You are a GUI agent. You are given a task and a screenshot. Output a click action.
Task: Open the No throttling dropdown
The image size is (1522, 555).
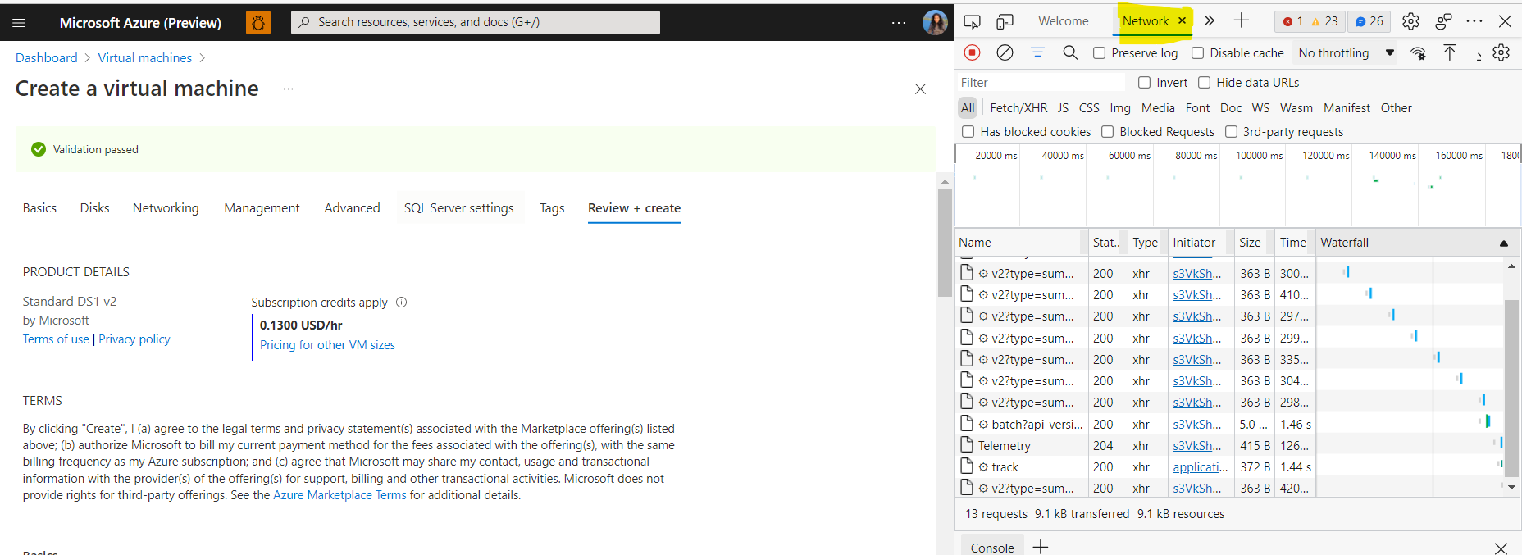pyautogui.click(x=1346, y=53)
